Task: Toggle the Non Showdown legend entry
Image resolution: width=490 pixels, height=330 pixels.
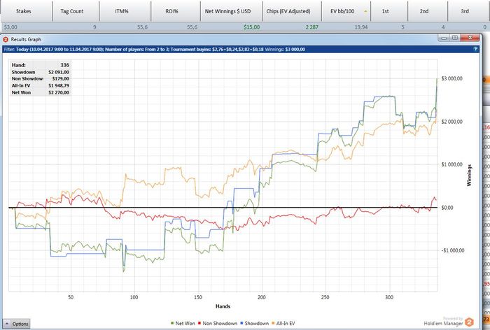Action: pyautogui.click(x=218, y=324)
